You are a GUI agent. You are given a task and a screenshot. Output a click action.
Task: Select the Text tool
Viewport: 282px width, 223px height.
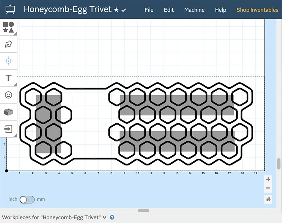pos(8,78)
